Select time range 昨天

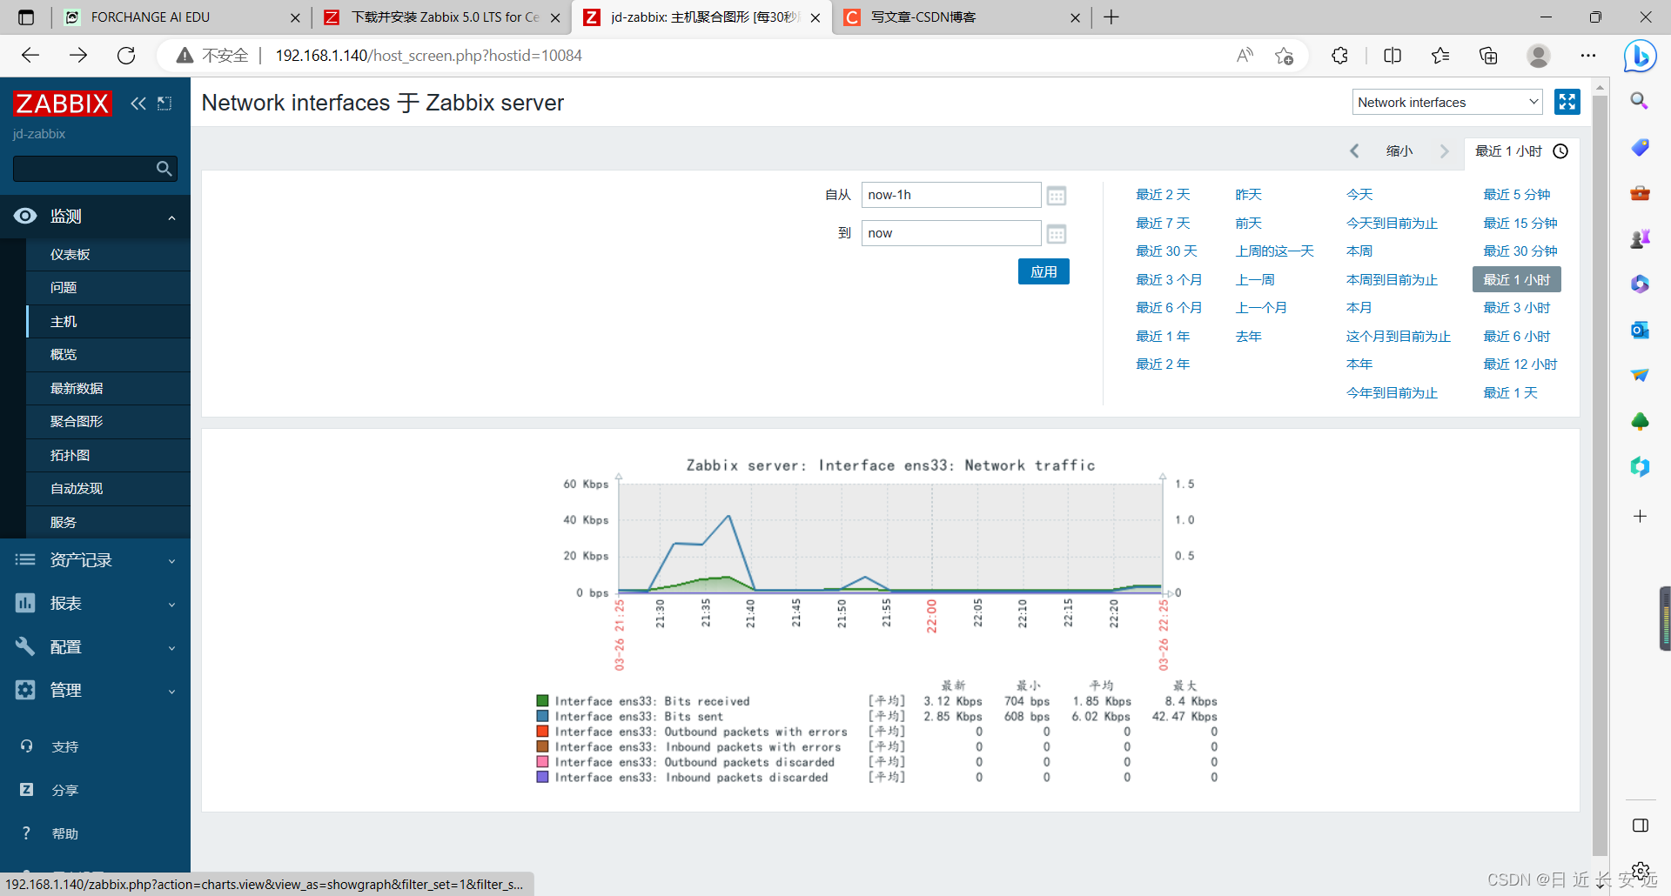[x=1248, y=195]
